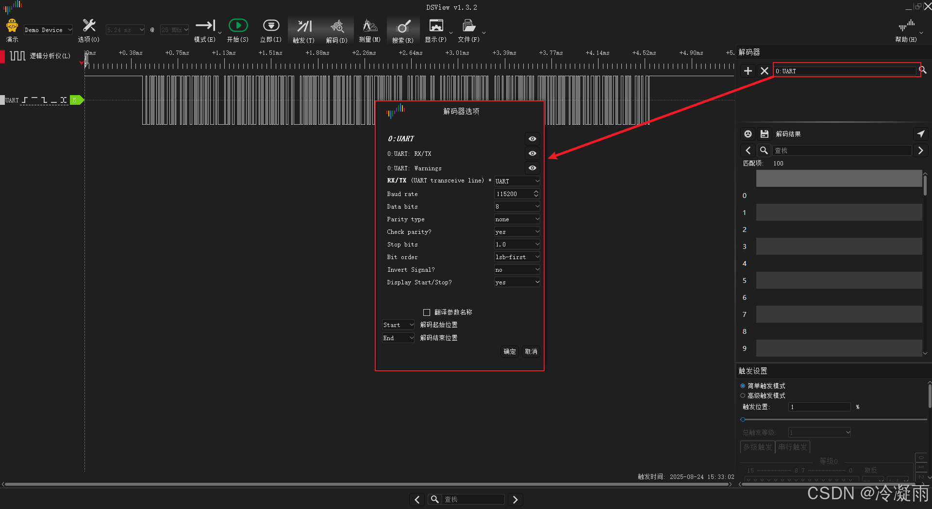Open the Display (显示) toolbar icon
Viewport: 932px width, 509px height.
point(436,26)
